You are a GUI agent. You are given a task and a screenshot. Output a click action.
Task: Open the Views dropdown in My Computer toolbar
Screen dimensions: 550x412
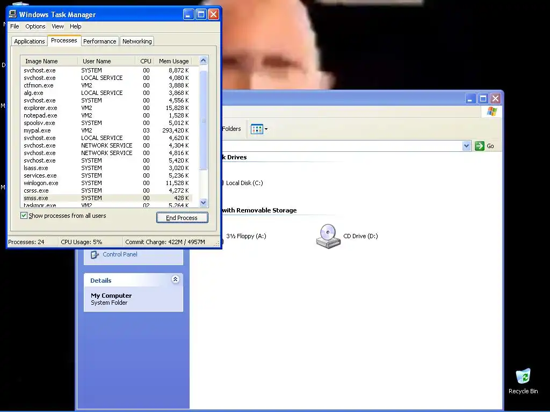(259, 129)
